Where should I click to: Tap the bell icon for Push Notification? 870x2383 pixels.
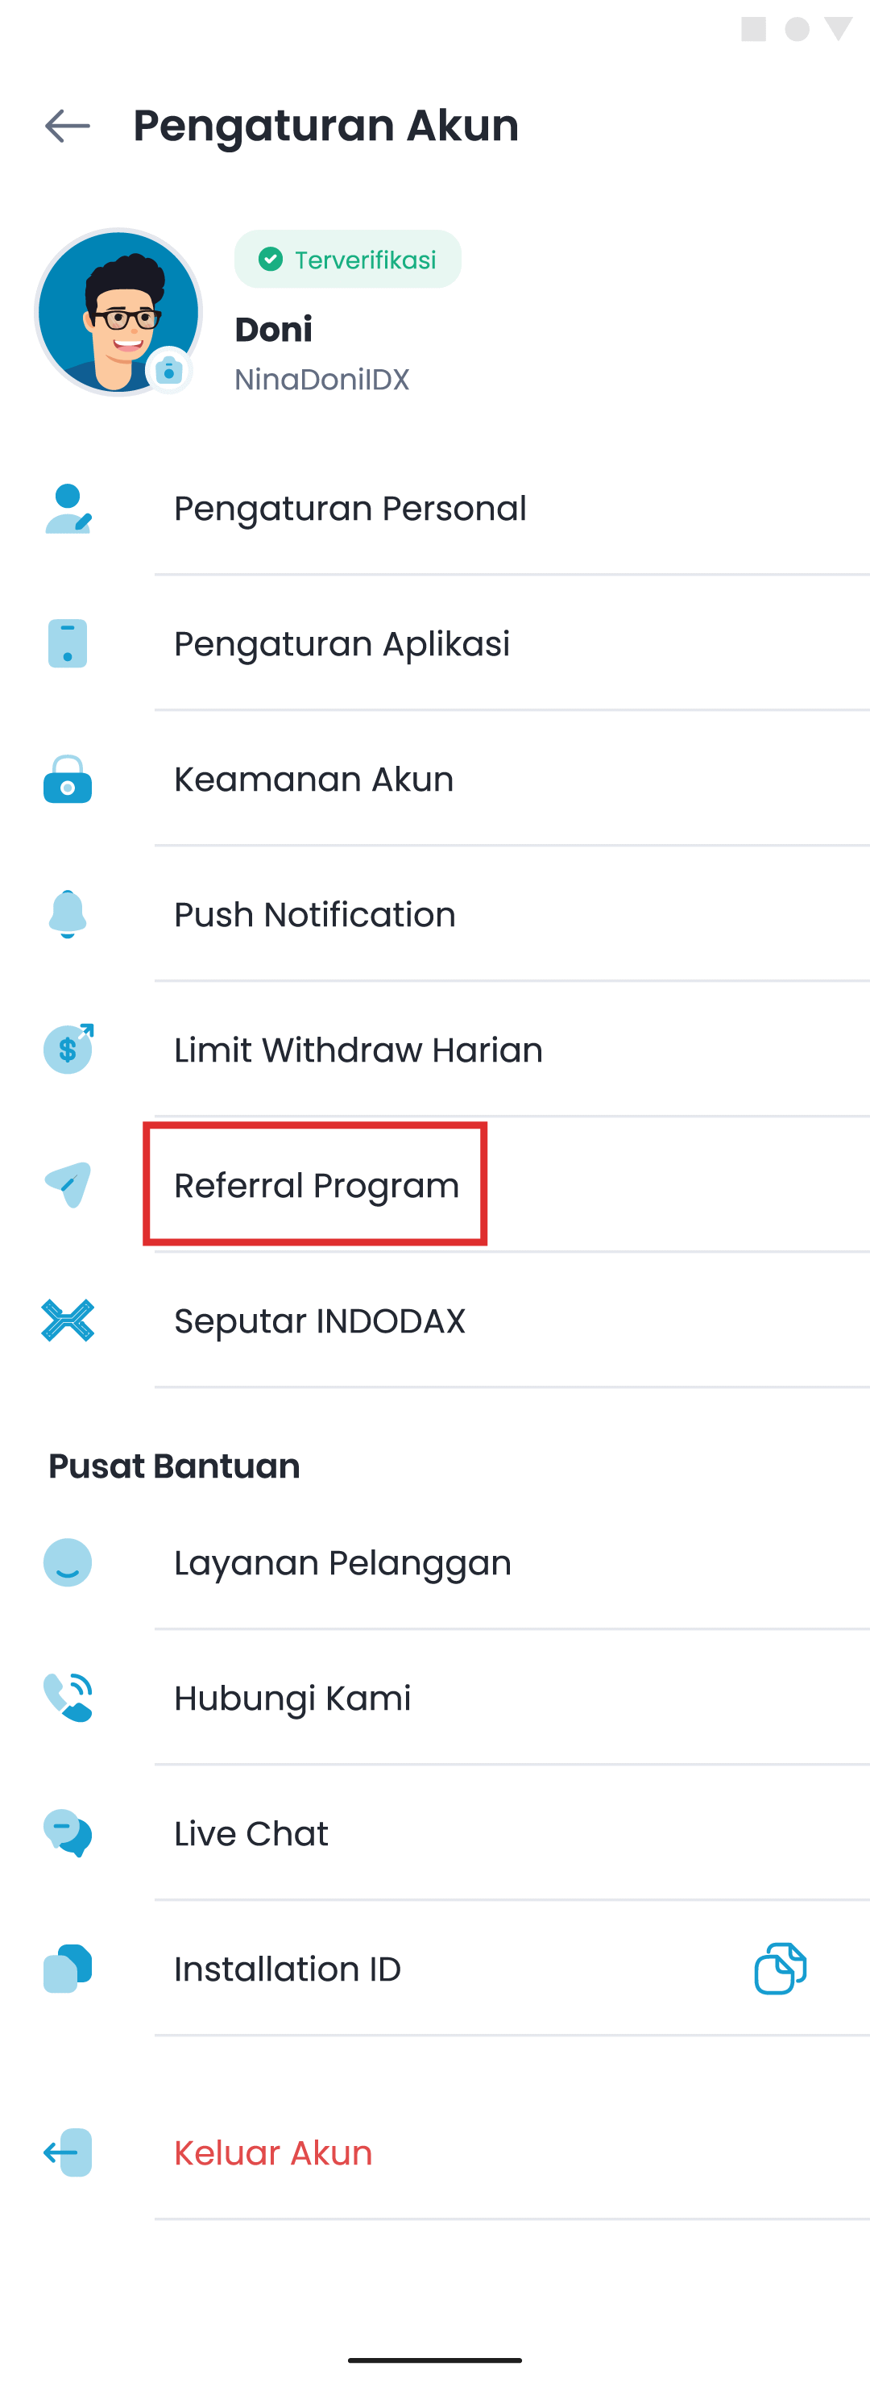pos(68,914)
